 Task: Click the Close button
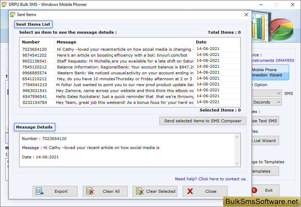[205, 191]
